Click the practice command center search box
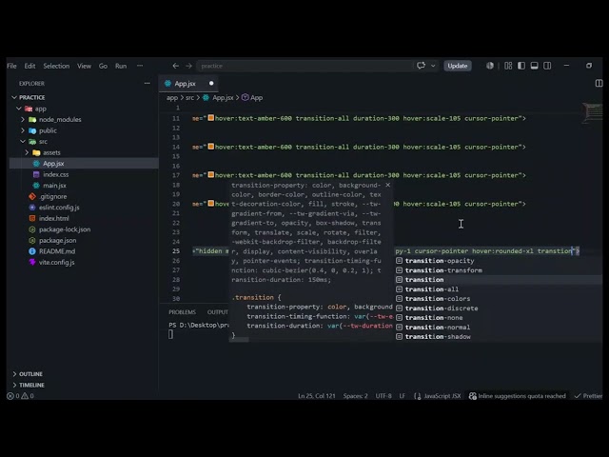The width and height of the screenshot is (609, 457). pos(304,66)
